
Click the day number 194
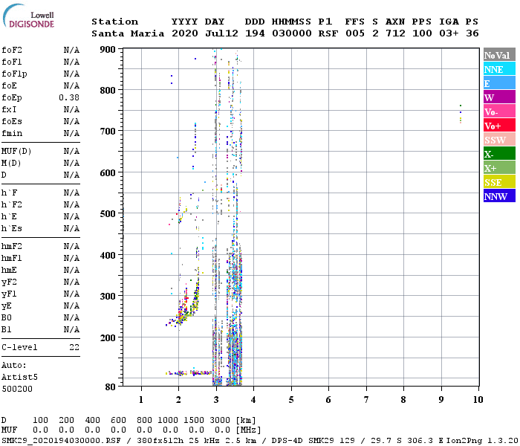pos(255,33)
